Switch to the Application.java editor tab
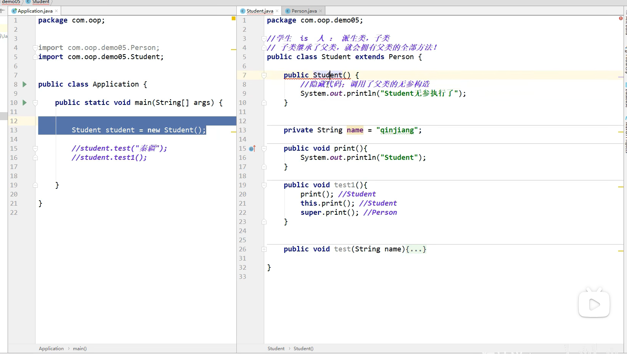The image size is (627, 354). 35,11
